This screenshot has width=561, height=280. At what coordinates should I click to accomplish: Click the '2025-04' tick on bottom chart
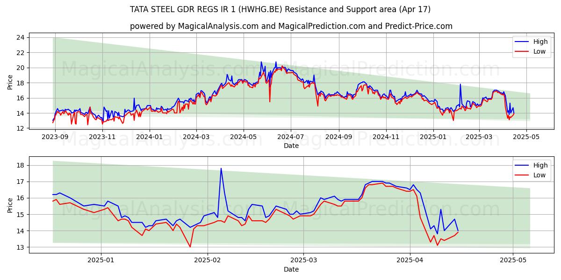click(410, 260)
